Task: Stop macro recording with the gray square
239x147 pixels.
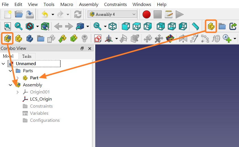Action: pyautogui.click(x=158, y=14)
